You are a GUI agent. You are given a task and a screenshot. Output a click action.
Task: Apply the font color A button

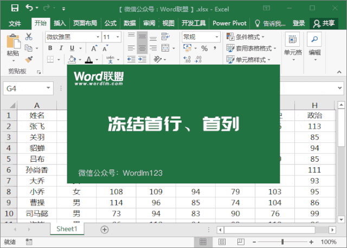89,59
